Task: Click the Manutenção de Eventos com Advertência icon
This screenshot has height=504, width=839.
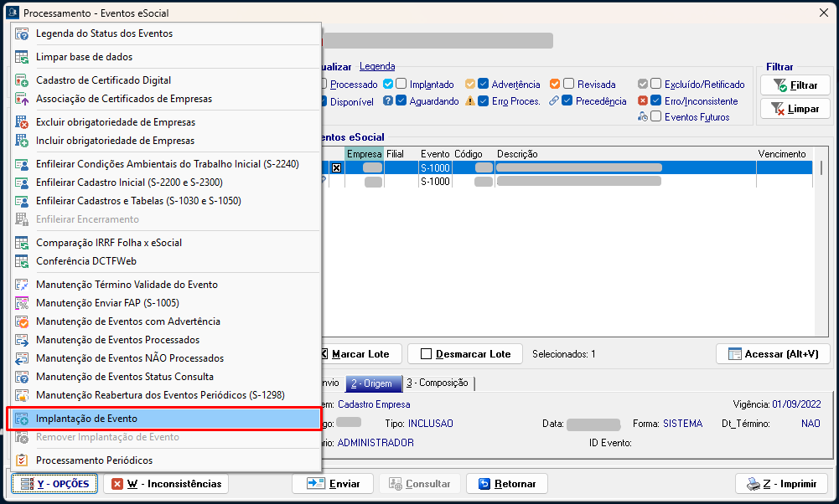Action: [x=22, y=321]
